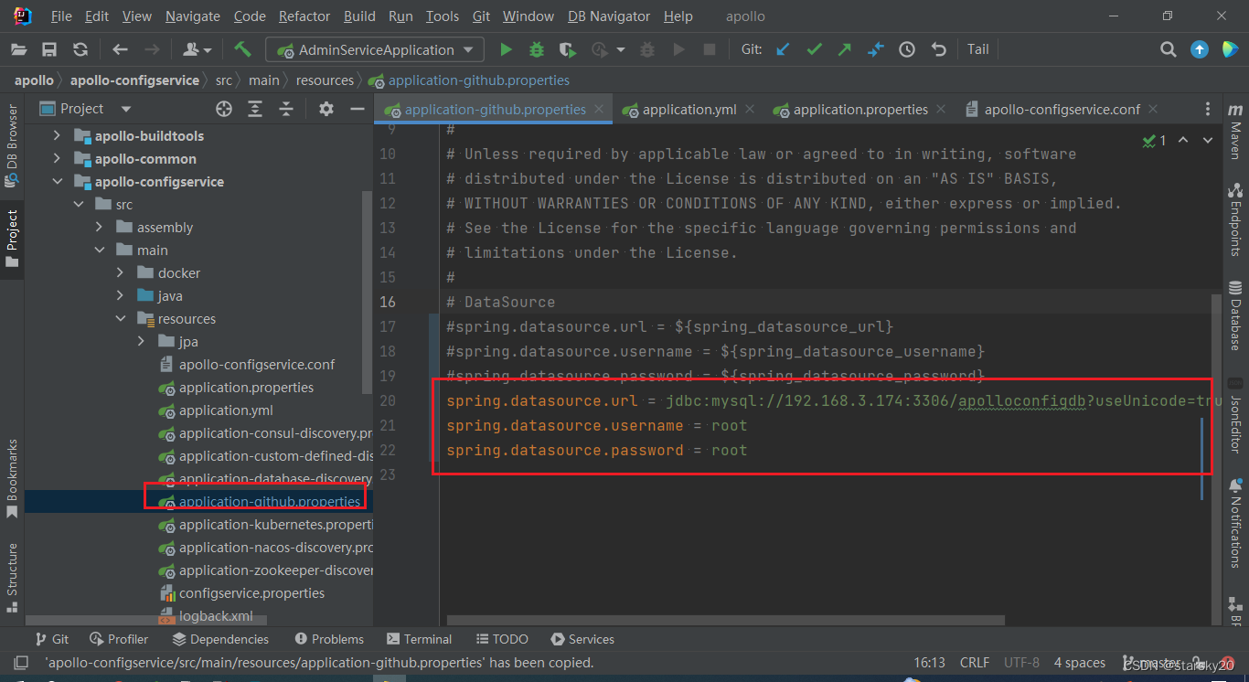
Task: Click the Reload from Disk sync icon
Action: (x=80, y=49)
